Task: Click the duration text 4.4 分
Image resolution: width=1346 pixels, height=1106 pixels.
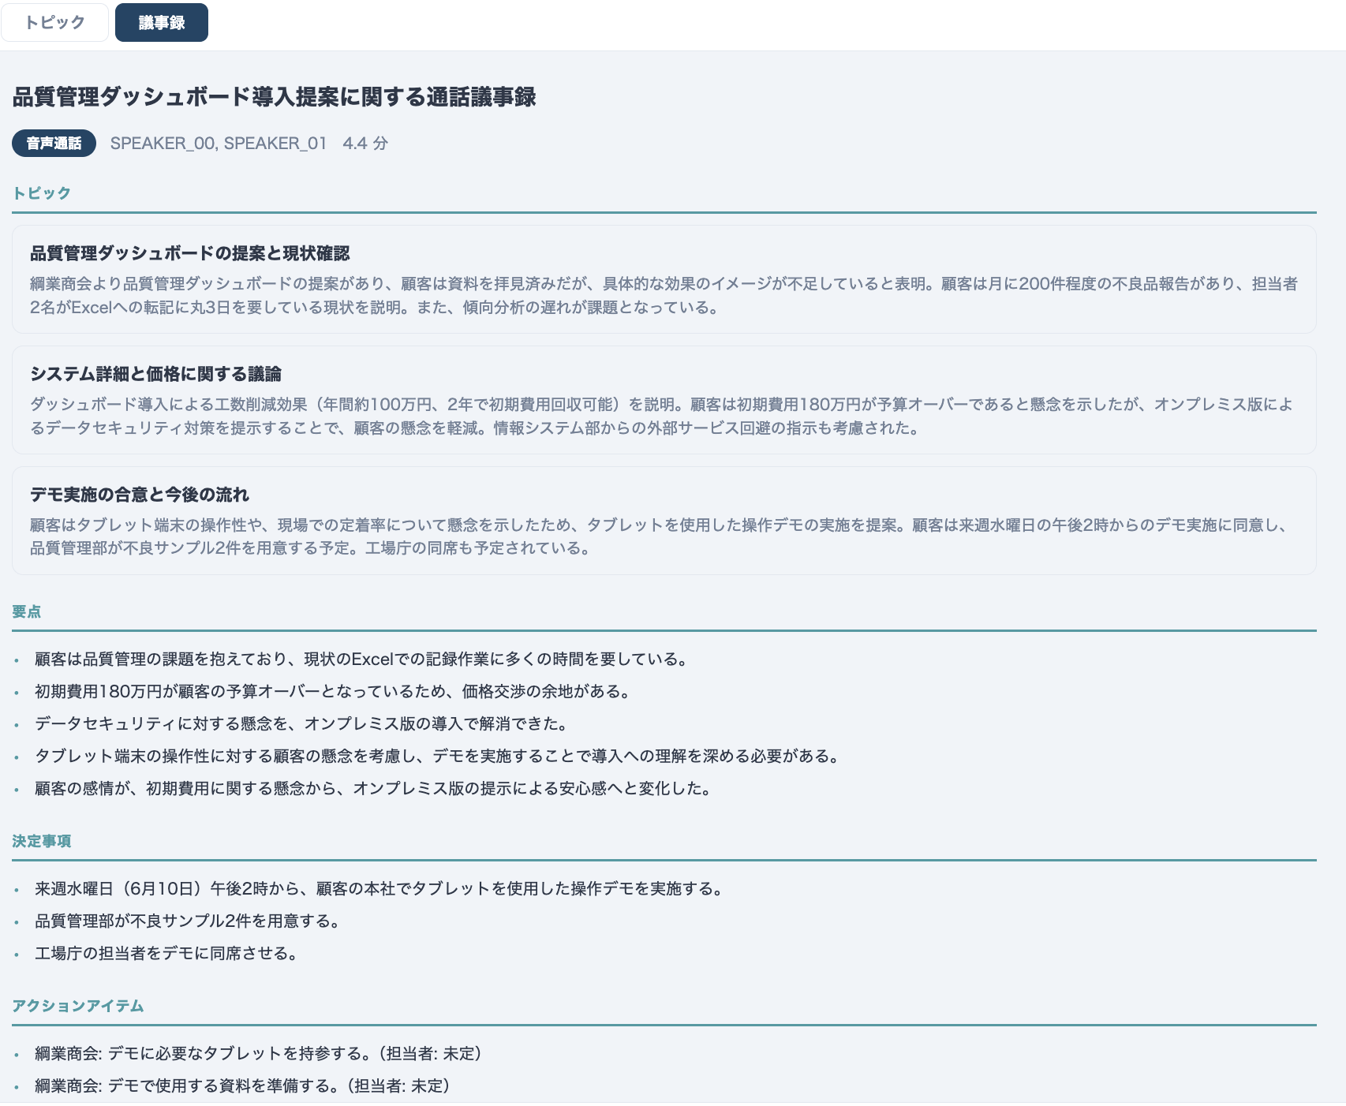Action: (365, 144)
